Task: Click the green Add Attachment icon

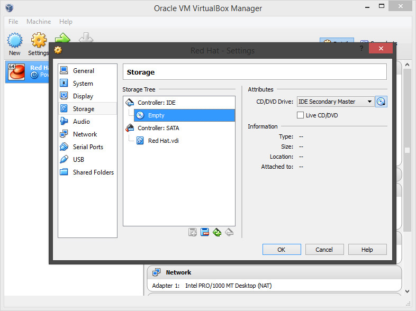Action: coord(217,232)
